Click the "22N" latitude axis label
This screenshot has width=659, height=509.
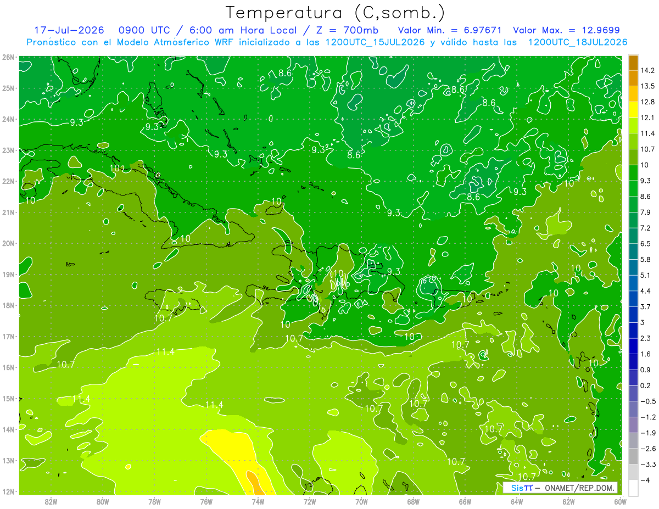tap(8, 181)
